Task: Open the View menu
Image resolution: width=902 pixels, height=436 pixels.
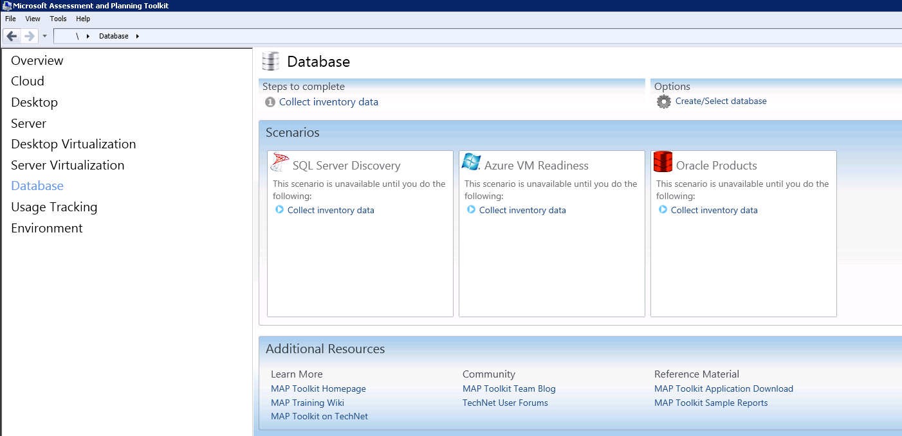Action: coord(32,19)
